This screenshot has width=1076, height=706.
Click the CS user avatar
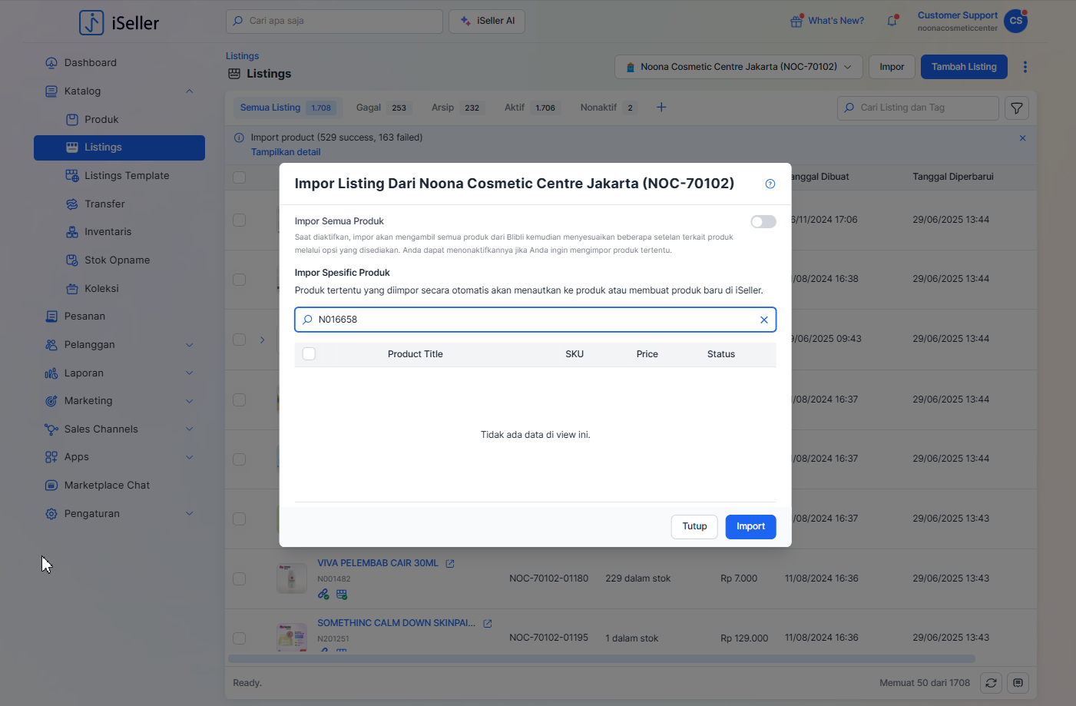(x=1016, y=21)
